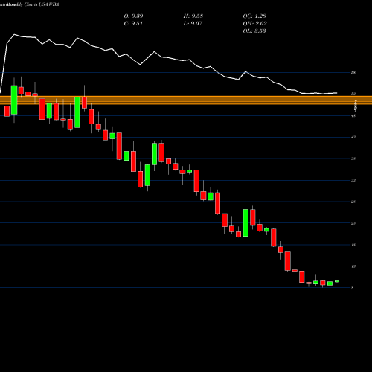This screenshot has height=372, width=372.
Task: Click the 8 price axis label
Action: pos(353,288)
